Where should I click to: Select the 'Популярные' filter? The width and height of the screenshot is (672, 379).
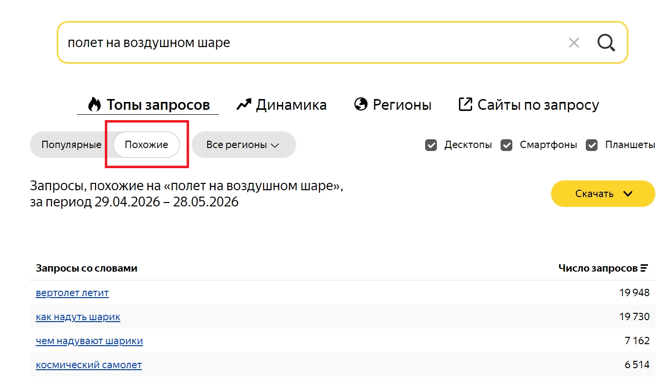click(72, 145)
